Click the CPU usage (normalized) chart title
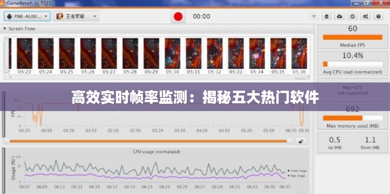This screenshot has width=390, height=194. click(x=157, y=151)
